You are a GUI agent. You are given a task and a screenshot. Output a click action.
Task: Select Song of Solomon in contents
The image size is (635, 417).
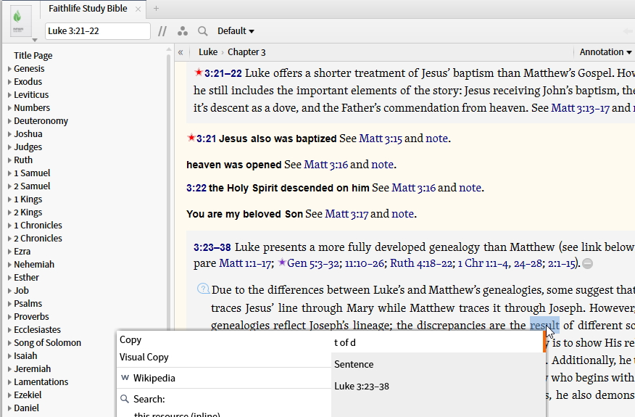coord(47,342)
